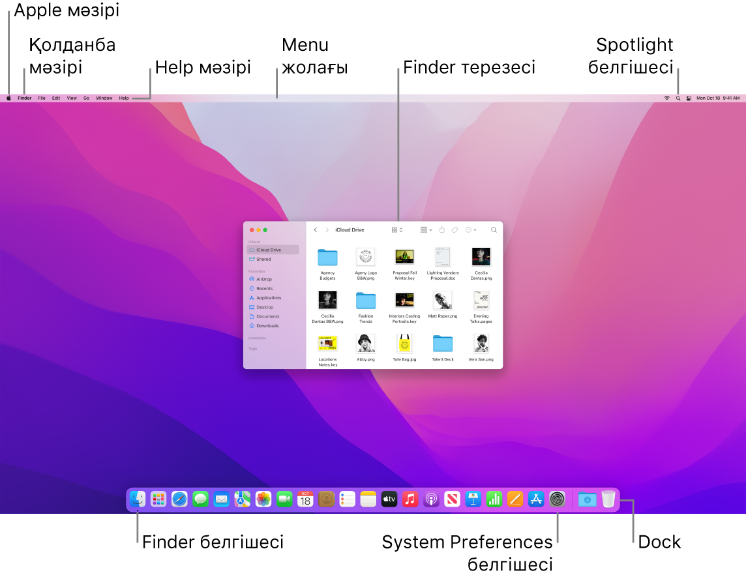Image resolution: width=746 pixels, height=579 pixels.
Task: Open the Apple menu
Action: click(8, 98)
